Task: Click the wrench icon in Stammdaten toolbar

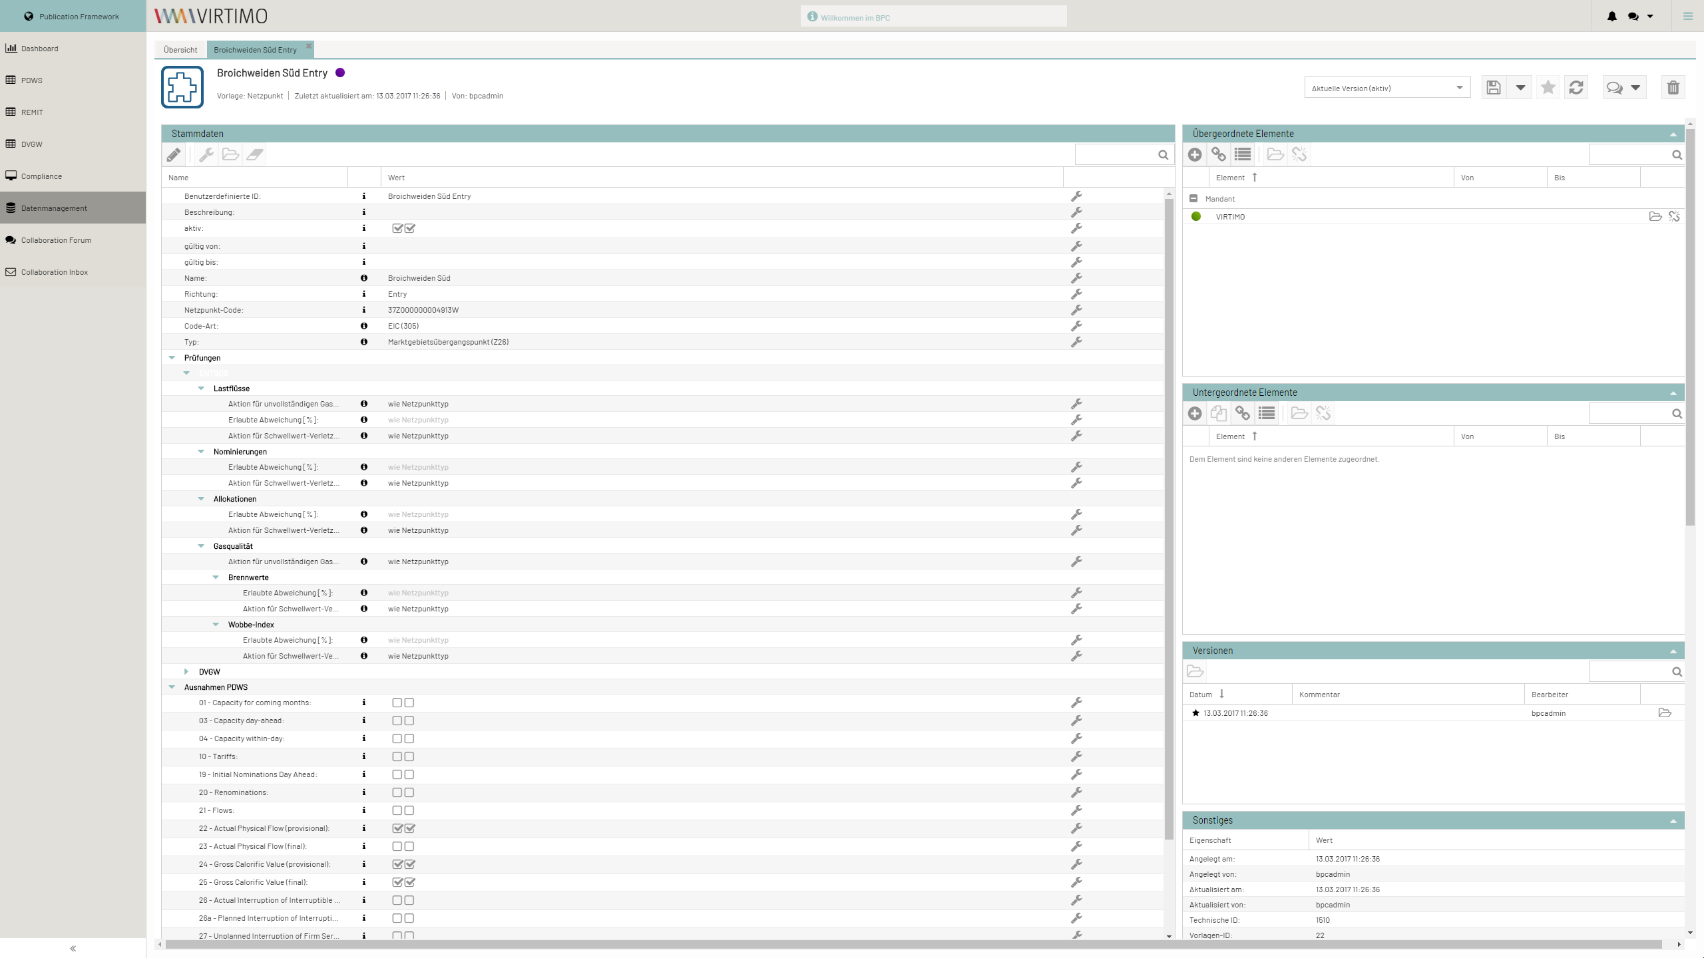Action: click(206, 155)
